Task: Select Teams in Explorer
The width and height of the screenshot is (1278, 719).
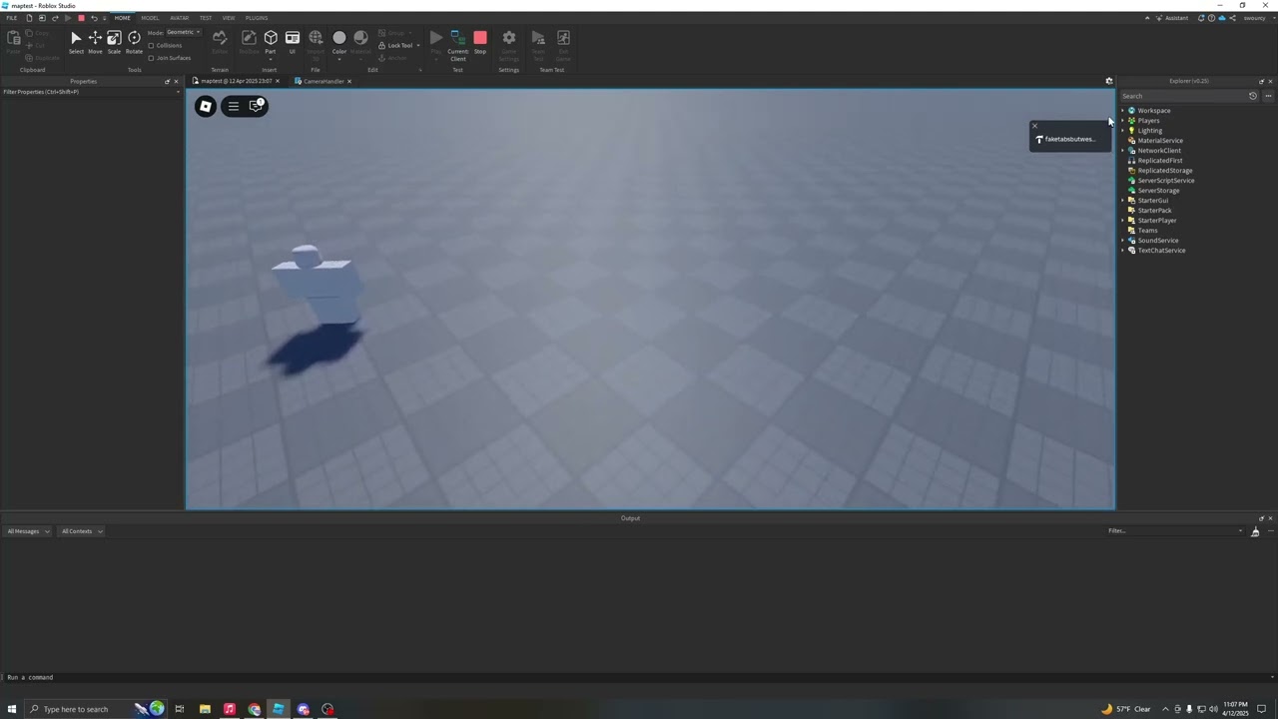Action: [1147, 231]
